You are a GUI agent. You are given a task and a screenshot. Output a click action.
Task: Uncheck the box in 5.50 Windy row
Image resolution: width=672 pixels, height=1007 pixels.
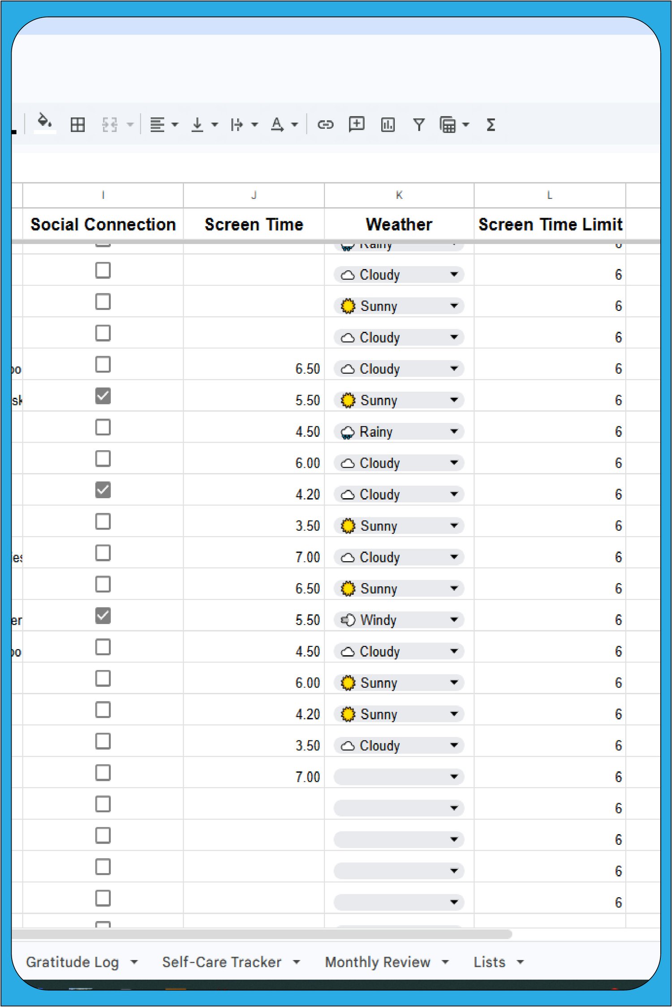[103, 616]
